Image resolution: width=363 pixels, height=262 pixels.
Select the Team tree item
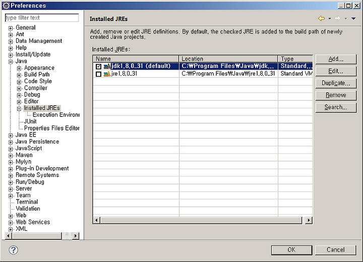tap(23, 195)
